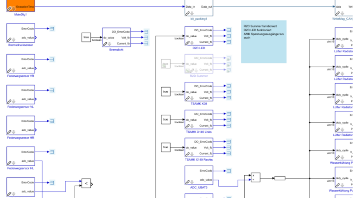
Task: Click the Federwegsensor VR adc_value output port
Action: 36,68
